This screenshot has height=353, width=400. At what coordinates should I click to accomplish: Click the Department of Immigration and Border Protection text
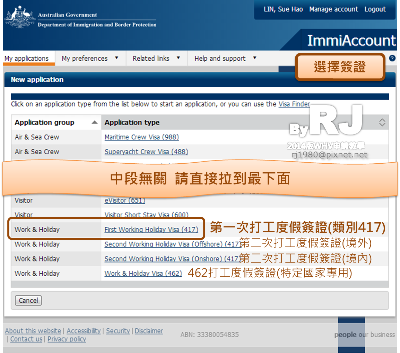pyautogui.click(x=97, y=25)
